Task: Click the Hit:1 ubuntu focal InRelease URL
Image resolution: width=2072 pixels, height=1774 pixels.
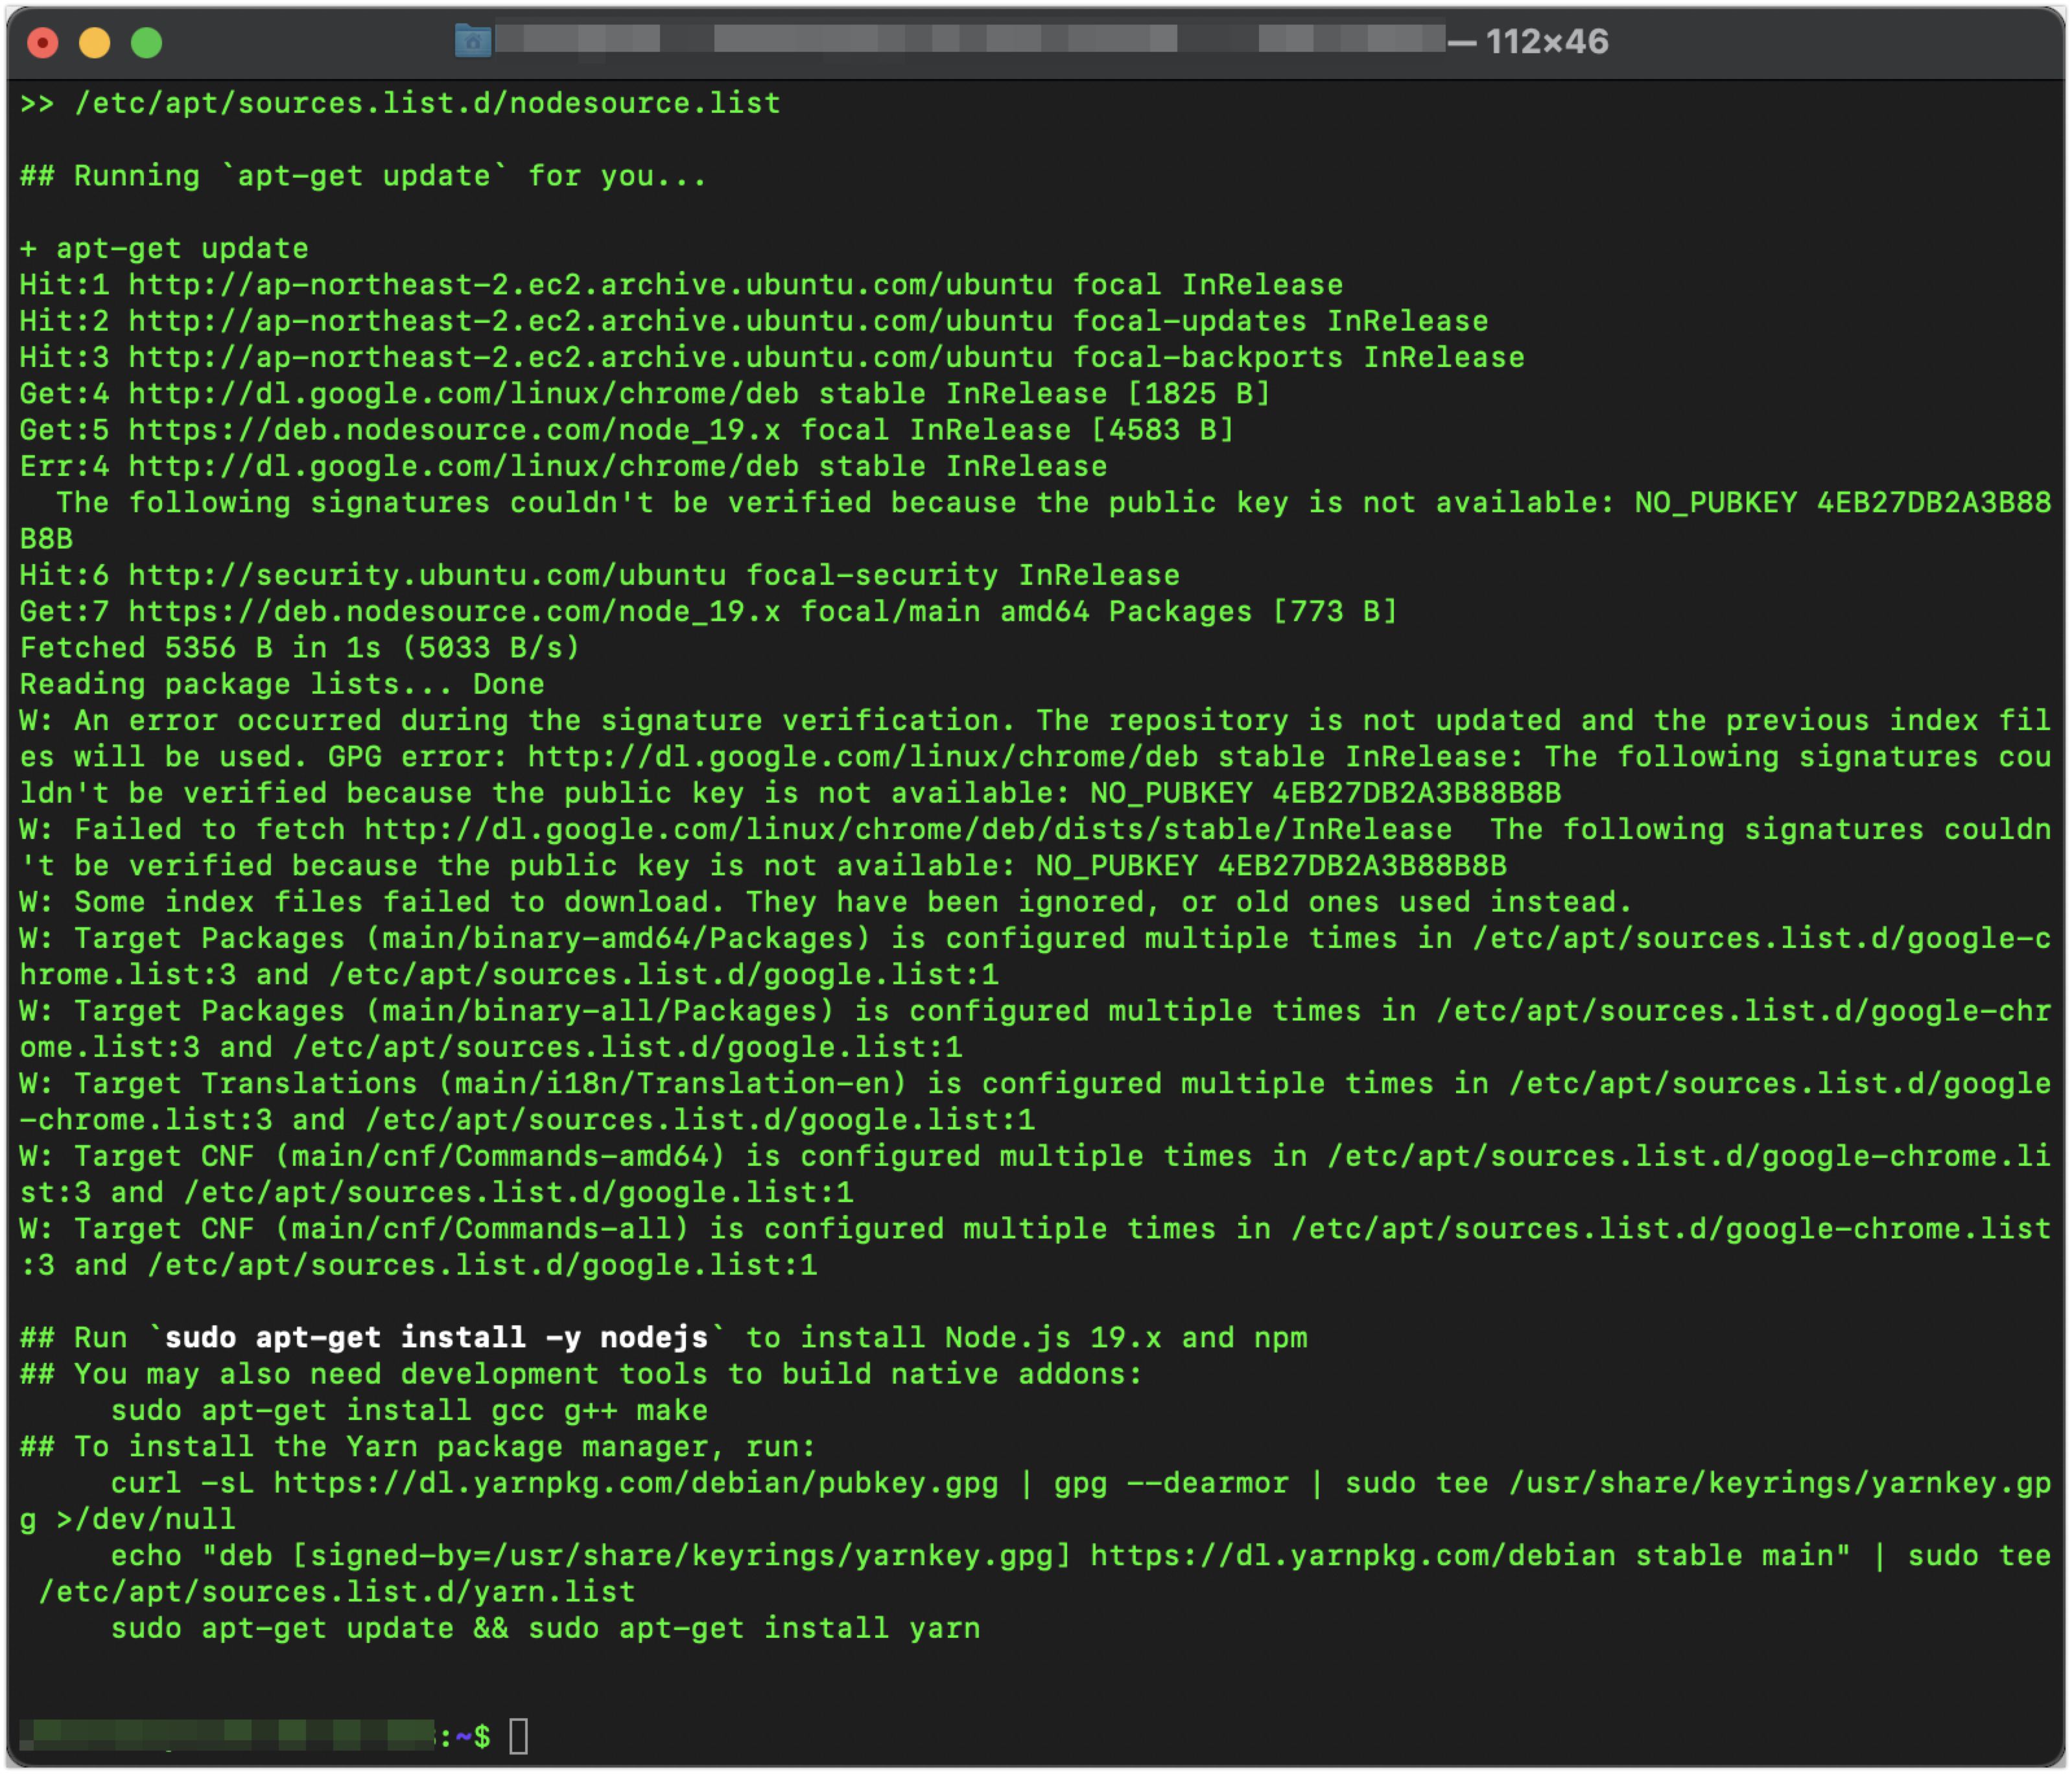Action: point(590,285)
